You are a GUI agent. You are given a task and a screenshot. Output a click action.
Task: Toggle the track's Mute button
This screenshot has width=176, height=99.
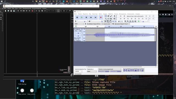pos(76,31)
